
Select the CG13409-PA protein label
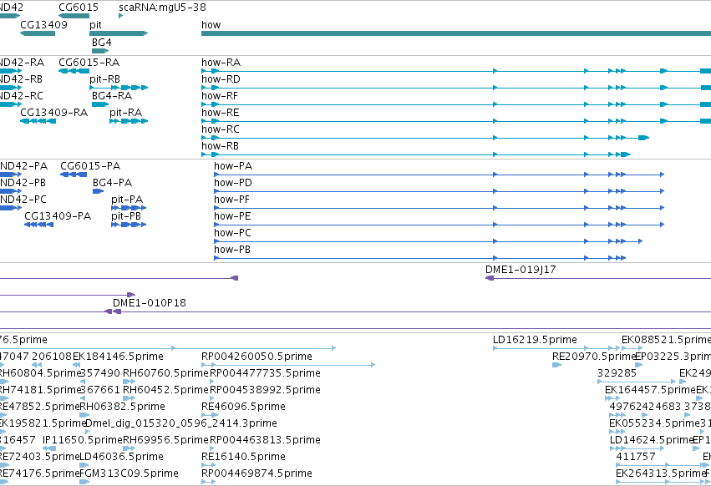pos(58,216)
